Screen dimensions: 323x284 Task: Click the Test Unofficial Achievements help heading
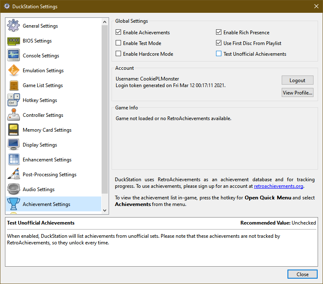[x=41, y=222]
